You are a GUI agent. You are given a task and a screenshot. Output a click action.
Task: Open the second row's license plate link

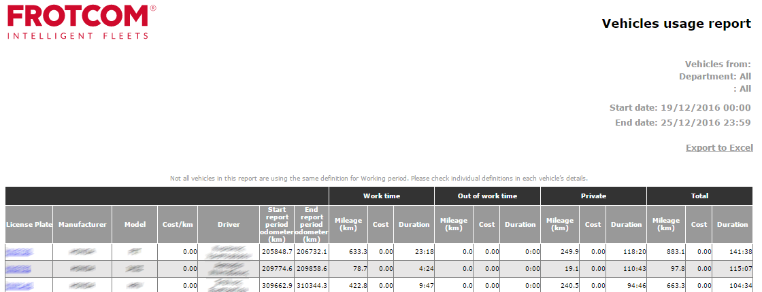pyautogui.click(x=19, y=268)
